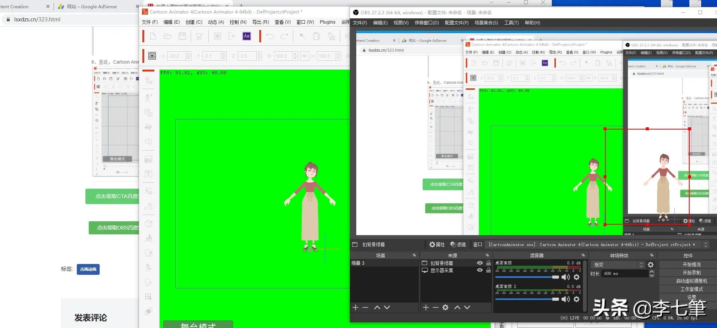Image resolution: width=717 pixels, height=328 pixels.
Task: Click the audio waveform sidebar icon
Action: click(x=149, y=127)
